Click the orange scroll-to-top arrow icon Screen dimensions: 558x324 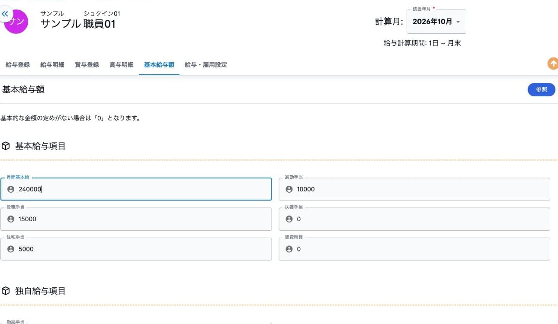[x=553, y=64]
